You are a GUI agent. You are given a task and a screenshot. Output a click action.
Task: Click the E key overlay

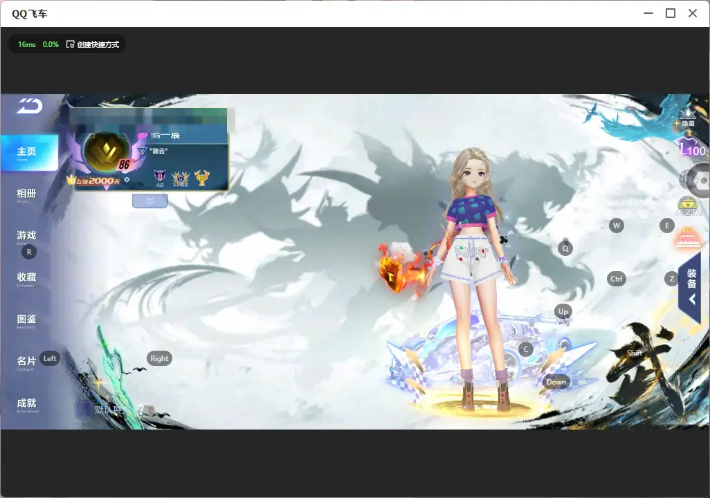coord(667,225)
